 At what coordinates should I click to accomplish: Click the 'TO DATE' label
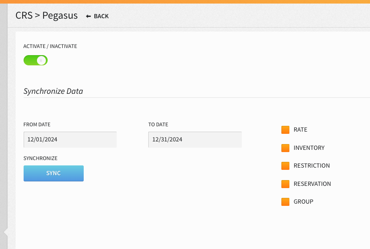point(158,124)
